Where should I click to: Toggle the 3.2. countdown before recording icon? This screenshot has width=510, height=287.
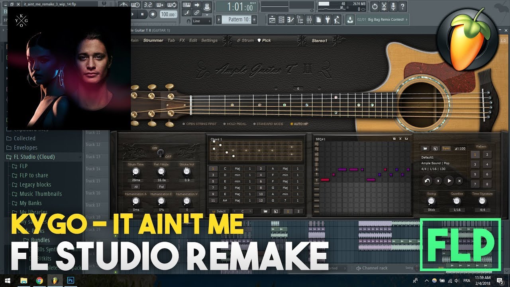(x=148, y=5)
